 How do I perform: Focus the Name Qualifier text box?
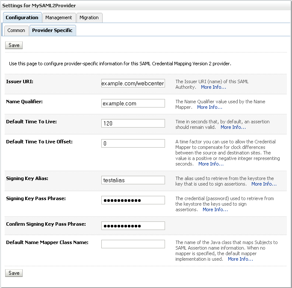tap(133, 103)
